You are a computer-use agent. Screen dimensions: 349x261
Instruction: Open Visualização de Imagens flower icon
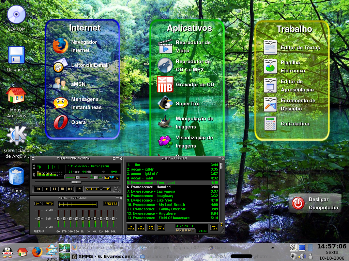(x=165, y=141)
